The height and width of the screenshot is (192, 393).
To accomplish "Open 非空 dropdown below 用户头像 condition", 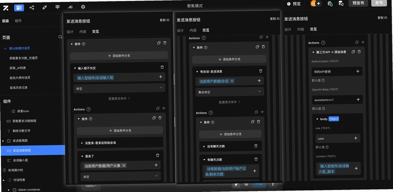I will [x=121, y=176].
